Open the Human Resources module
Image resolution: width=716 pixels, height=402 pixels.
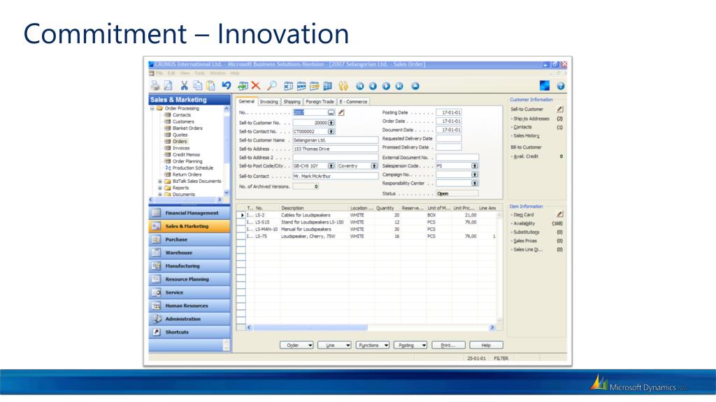tap(189, 306)
